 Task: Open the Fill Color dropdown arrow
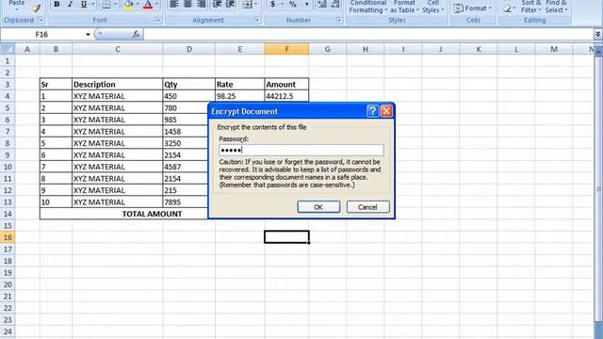click(138, 4)
